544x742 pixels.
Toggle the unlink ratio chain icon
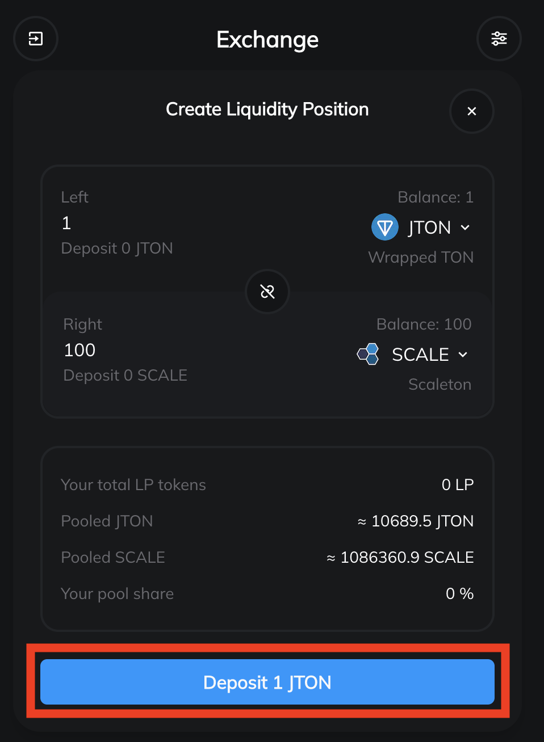coord(267,292)
